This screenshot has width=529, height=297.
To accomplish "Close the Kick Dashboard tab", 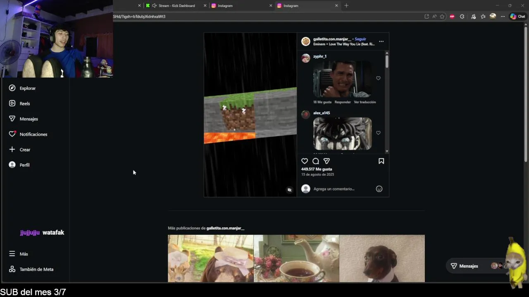I will click(x=205, y=6).
